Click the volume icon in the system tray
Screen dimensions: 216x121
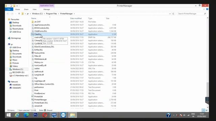click(185, 115)
